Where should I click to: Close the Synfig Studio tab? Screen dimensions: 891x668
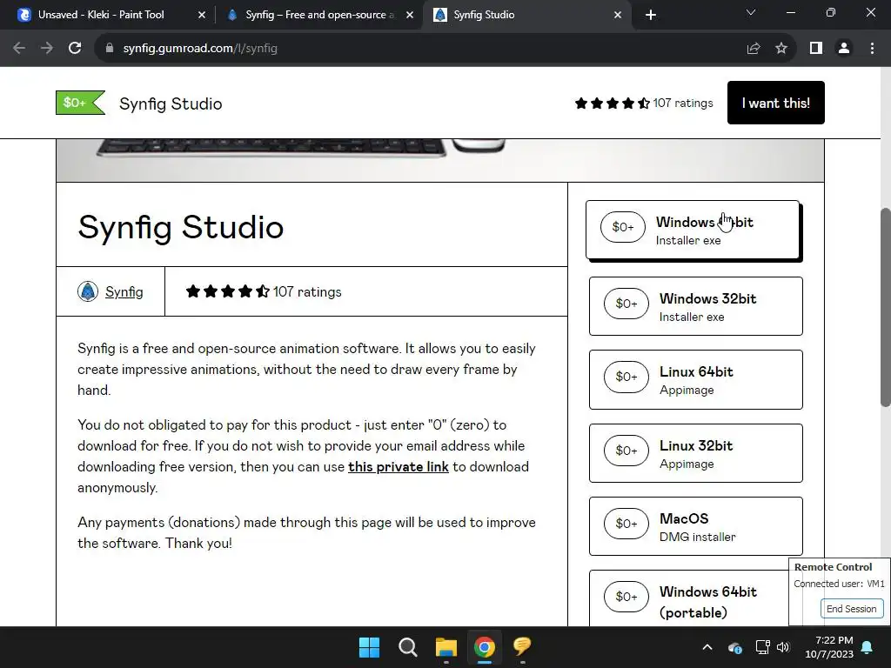coord(618,16)
